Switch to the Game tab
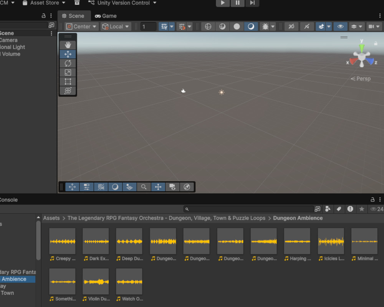The height and width of the screenshot is (307, 384). click(x=106, y=16)
